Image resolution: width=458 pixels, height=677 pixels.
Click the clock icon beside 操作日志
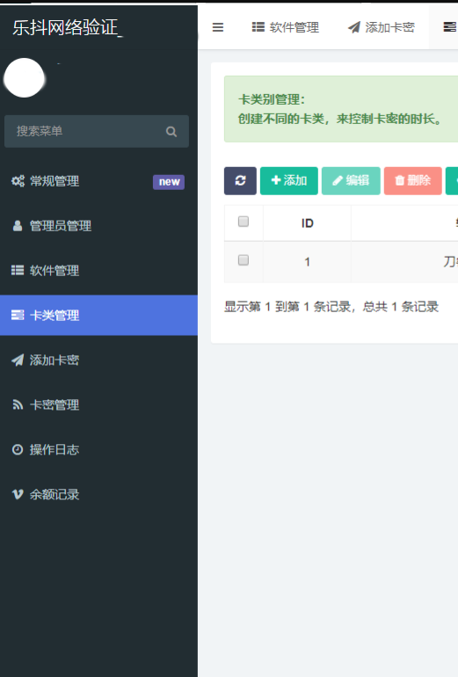(18, 450)
